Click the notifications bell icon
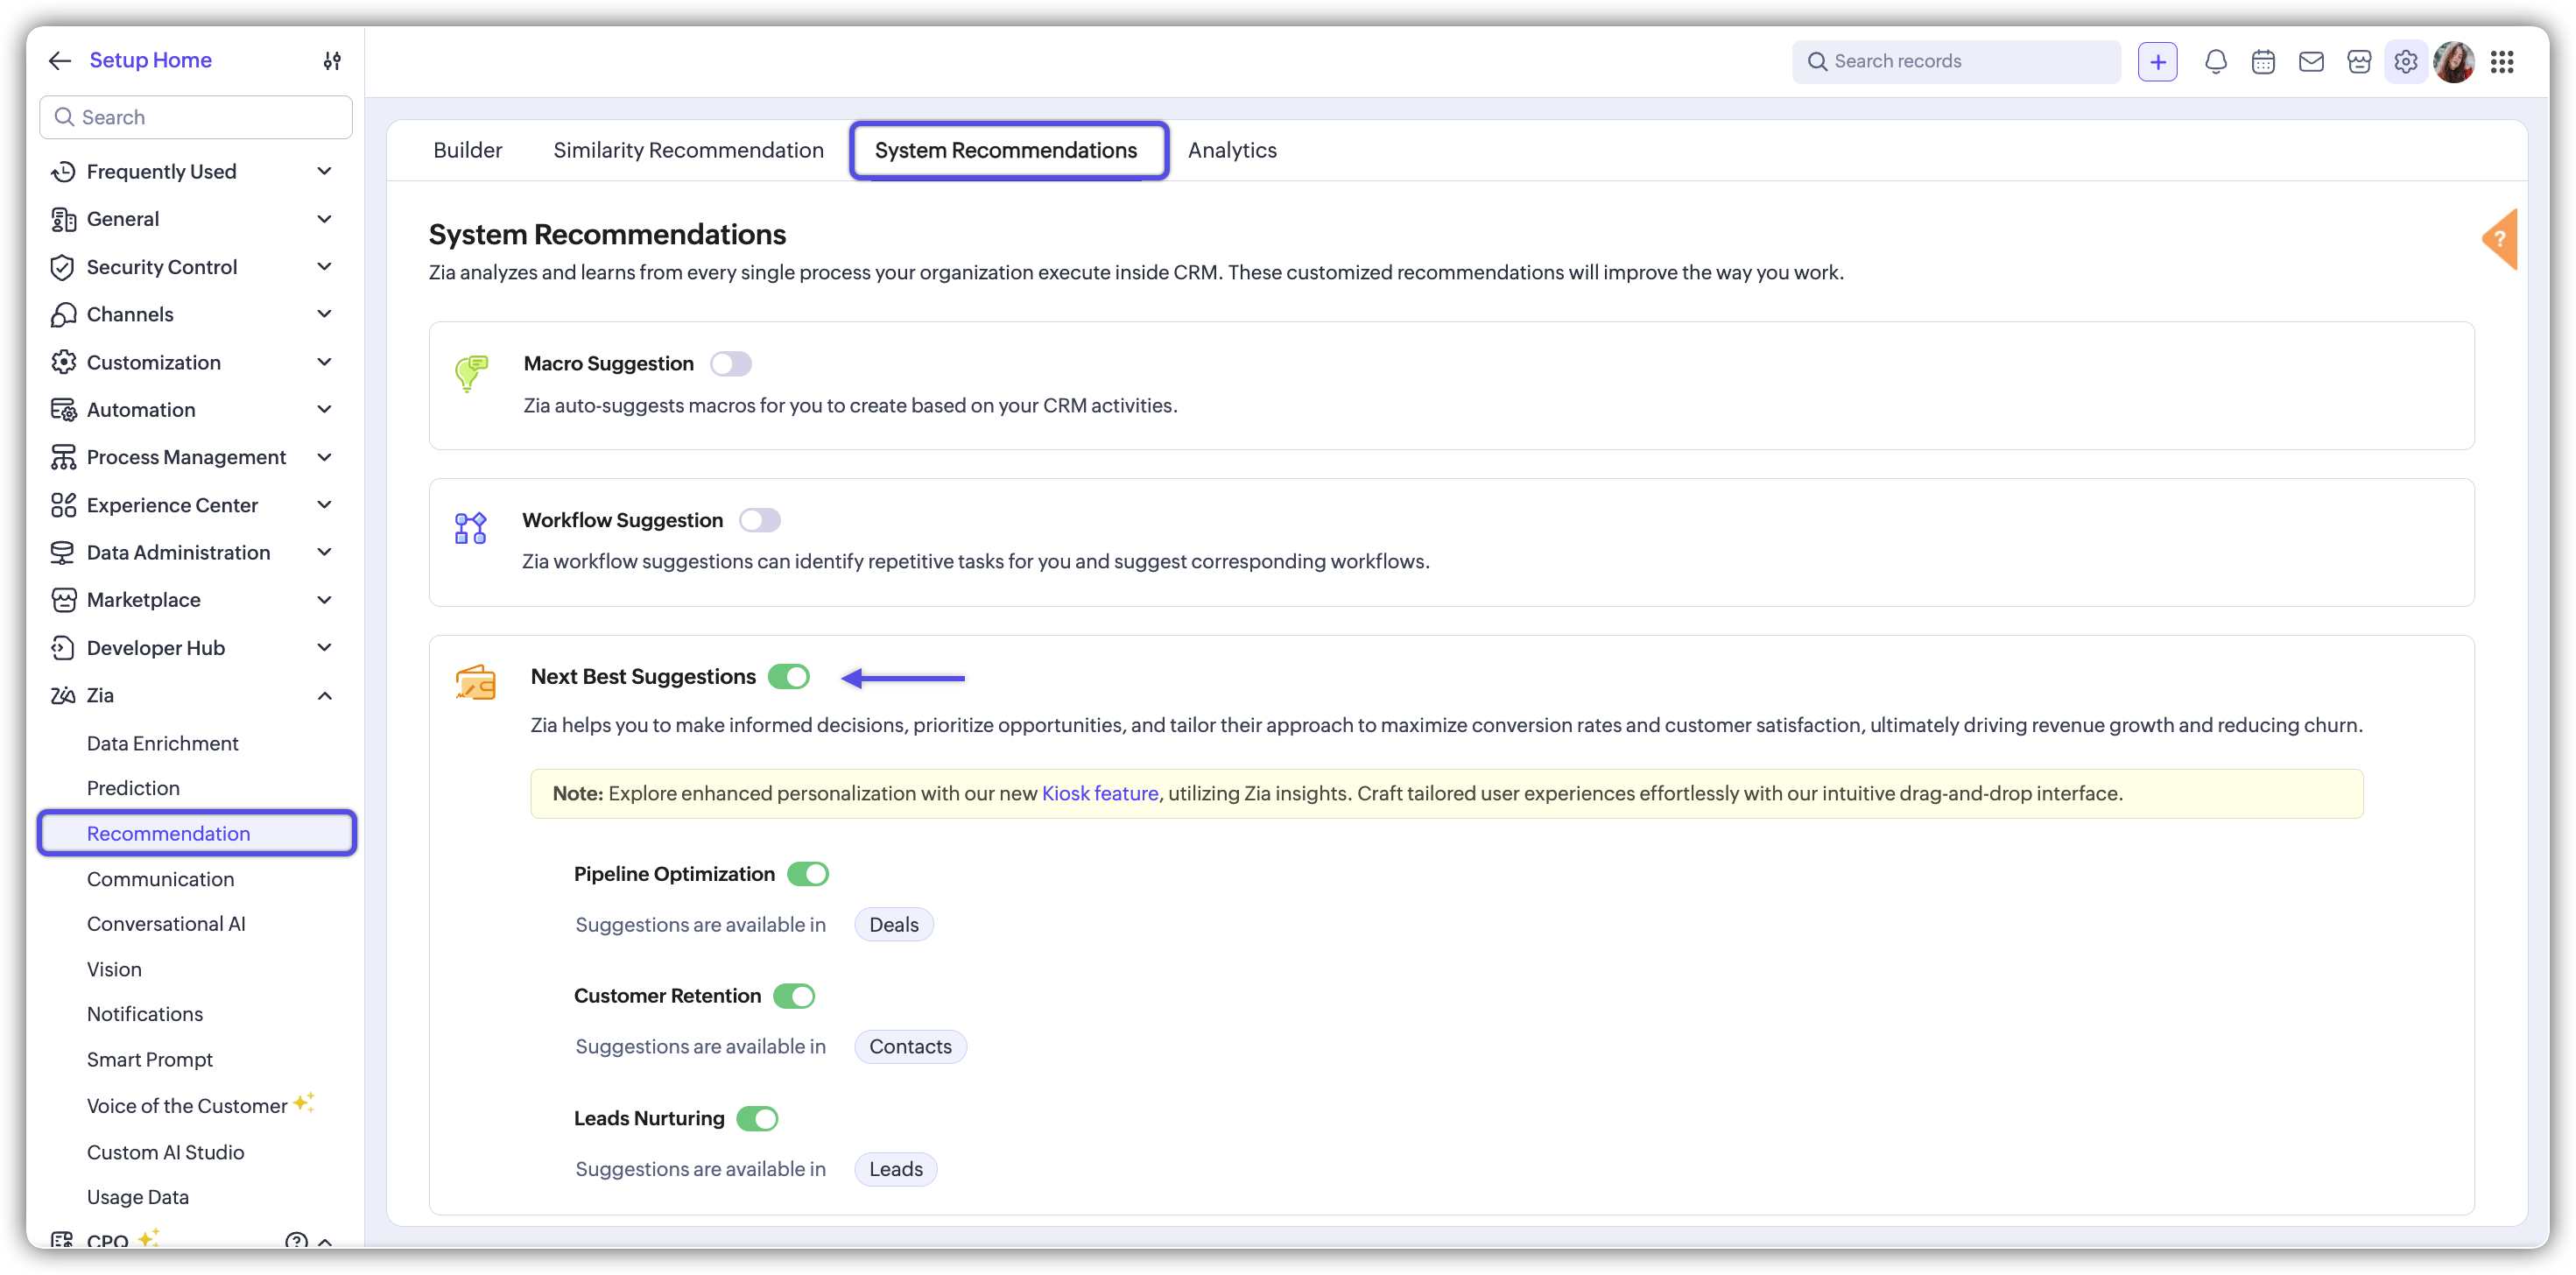 2215,62
